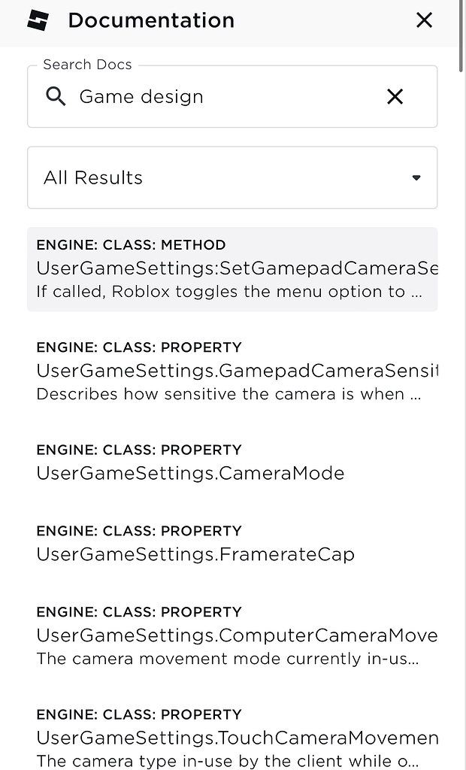Open the UserGameSettings.GamepadCameraSensitivity property documentation
Viewport: 466px width, 770px height.
tap(232, 370)
